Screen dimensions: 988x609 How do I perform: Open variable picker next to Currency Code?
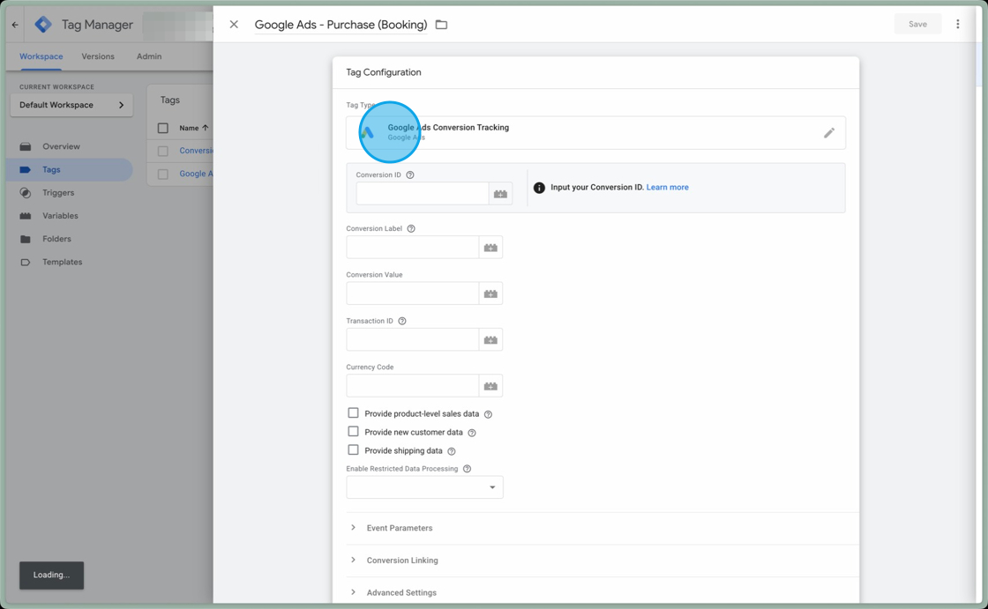click(x=490, y=386)
